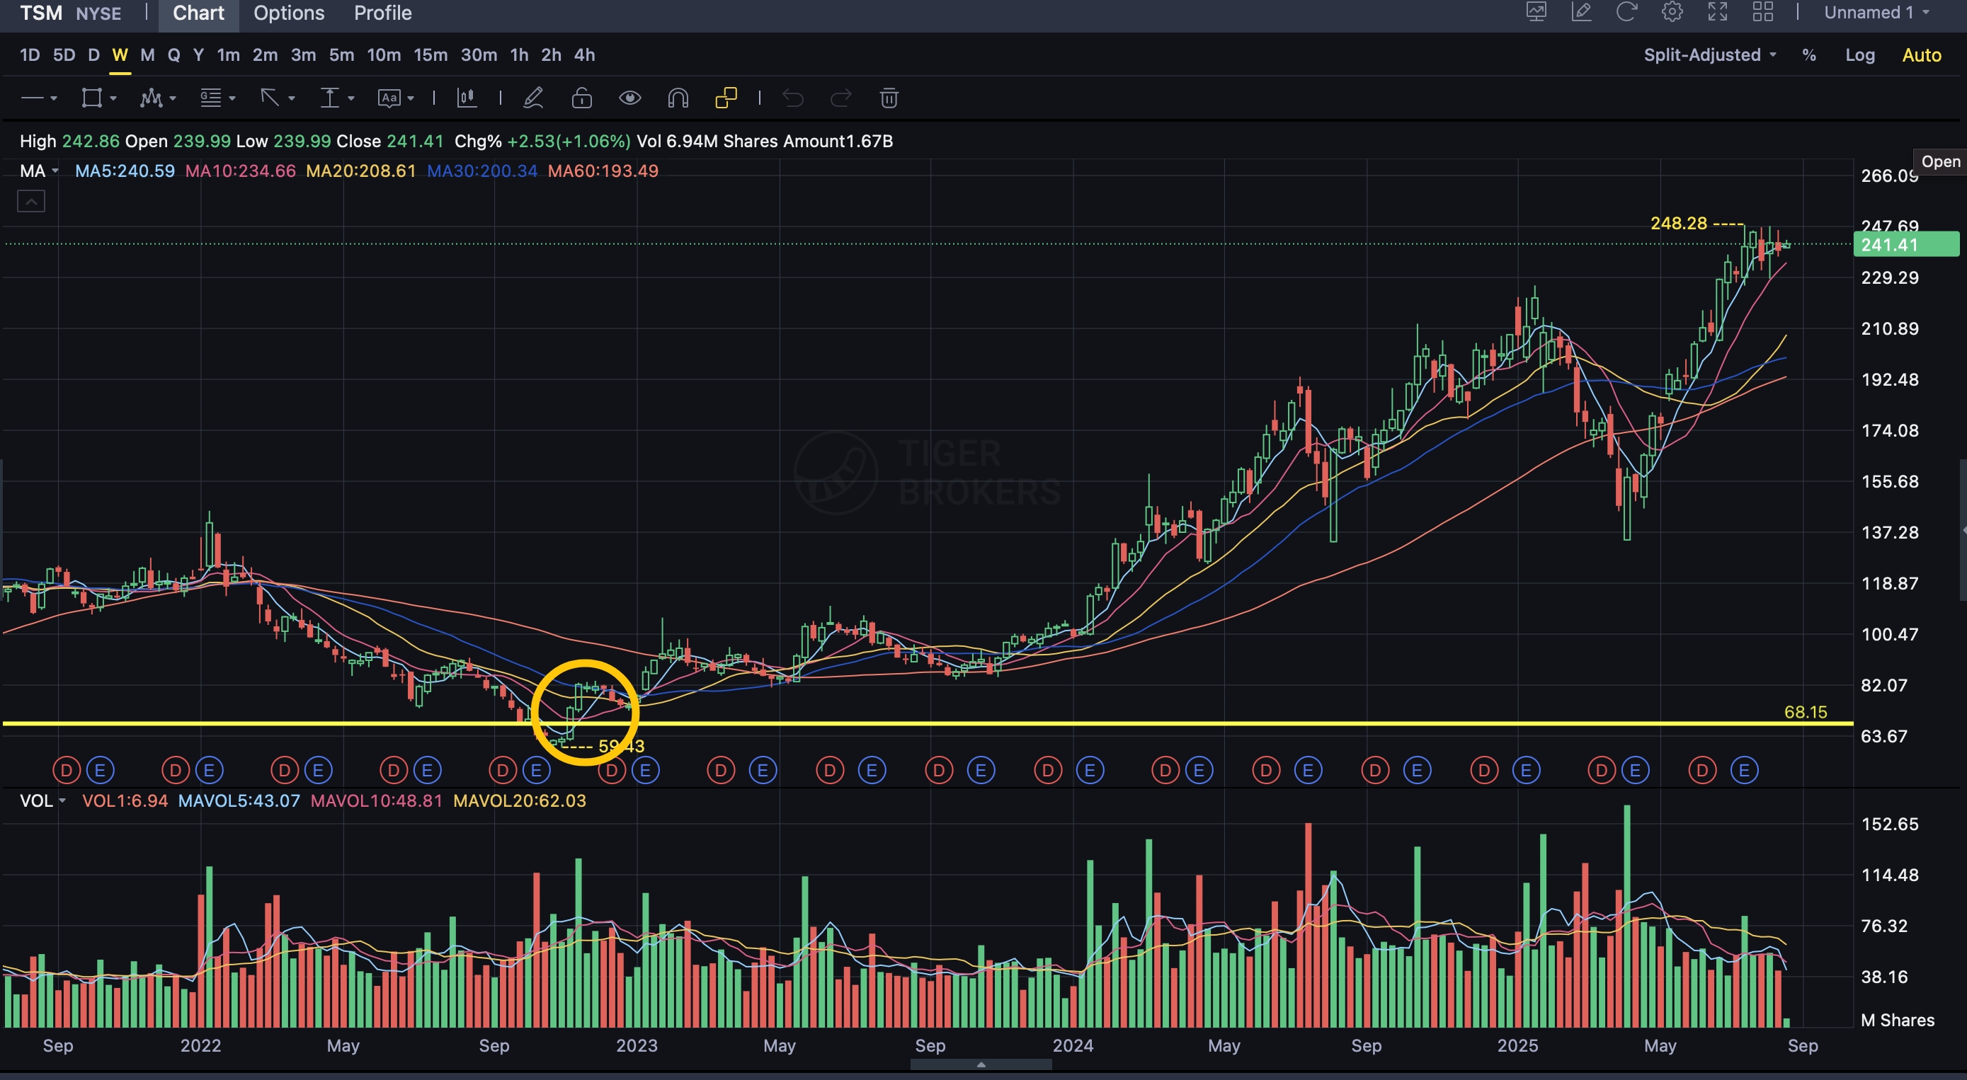Switch to the Options tab
Viewport: 1967px width, 1080px height.
289,13
